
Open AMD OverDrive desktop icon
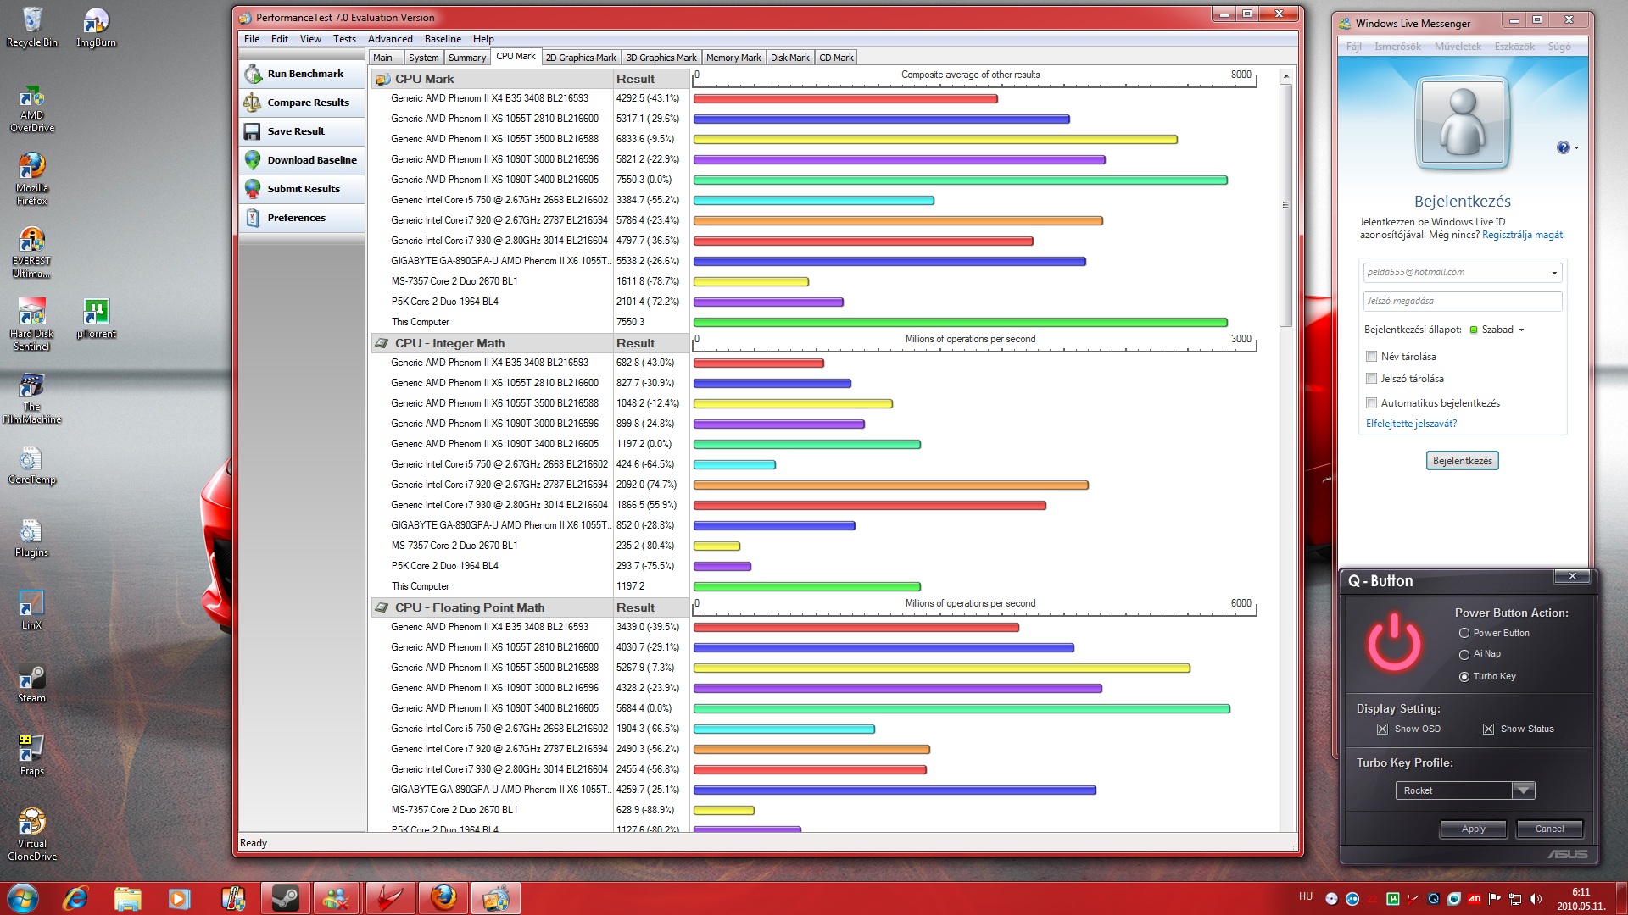pos(32,108)
